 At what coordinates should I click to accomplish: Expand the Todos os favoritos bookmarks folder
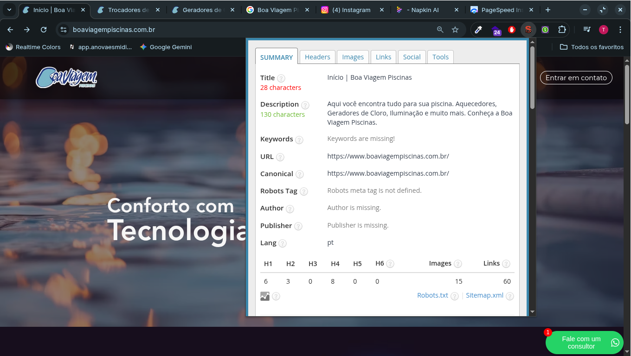coord(592,47)
